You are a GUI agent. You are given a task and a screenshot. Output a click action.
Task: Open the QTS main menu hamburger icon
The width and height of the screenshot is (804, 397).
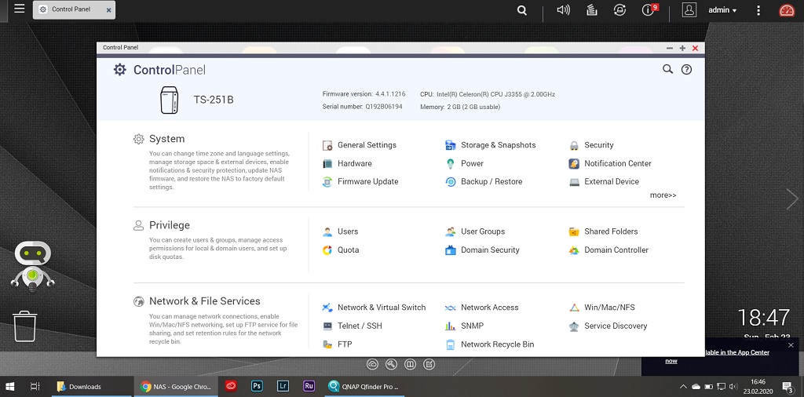20,9
